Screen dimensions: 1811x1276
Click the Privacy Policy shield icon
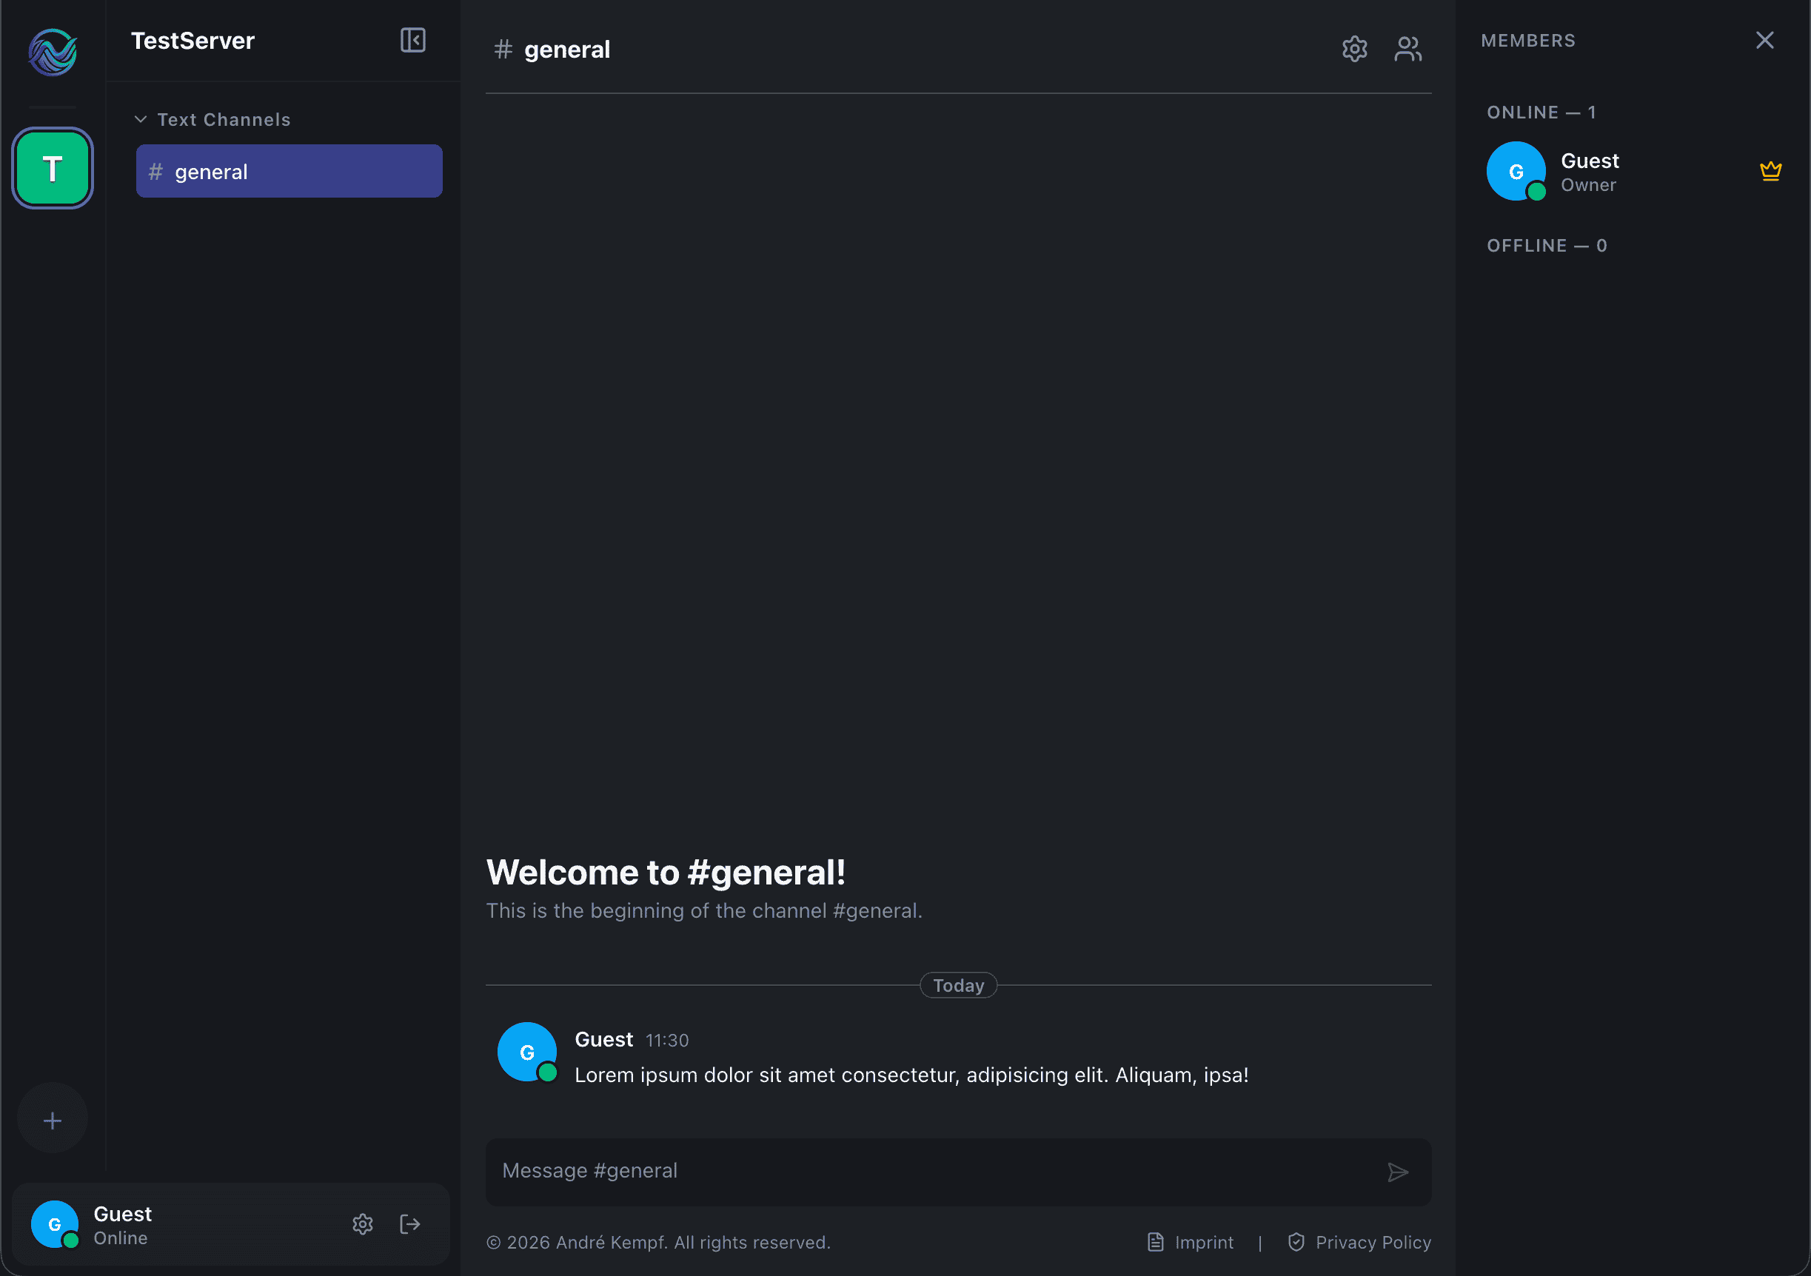click(x=1296, y=1242)
